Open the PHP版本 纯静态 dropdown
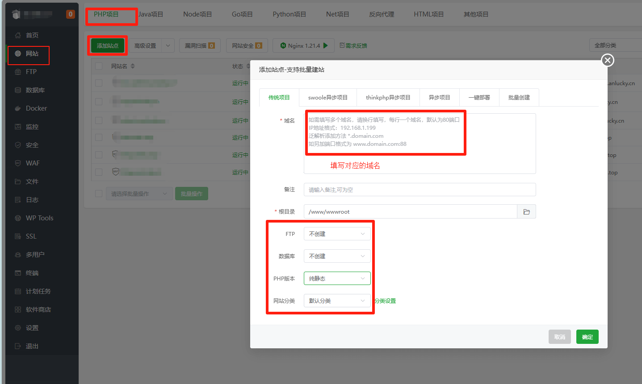The width and height of the screenshot is (642, 384). [x=337, y=278]
